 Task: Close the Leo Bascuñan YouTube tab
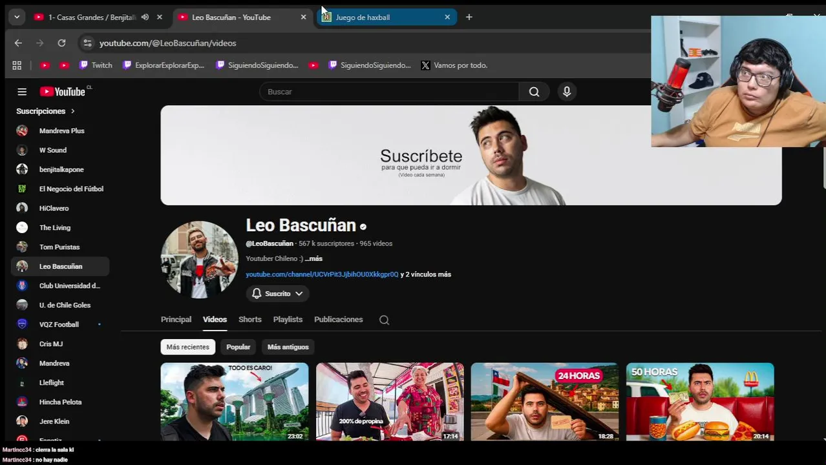pyautogui.click(x=304, y=17)
